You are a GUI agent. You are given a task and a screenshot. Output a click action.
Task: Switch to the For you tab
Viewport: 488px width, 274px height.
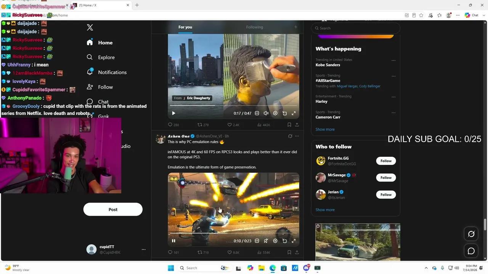tap(185, 27)
